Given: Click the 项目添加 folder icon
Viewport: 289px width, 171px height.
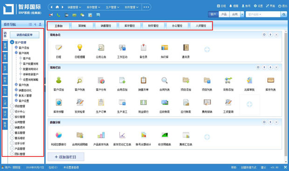Looking at the screenshot, I should click(x=186, y=80).
